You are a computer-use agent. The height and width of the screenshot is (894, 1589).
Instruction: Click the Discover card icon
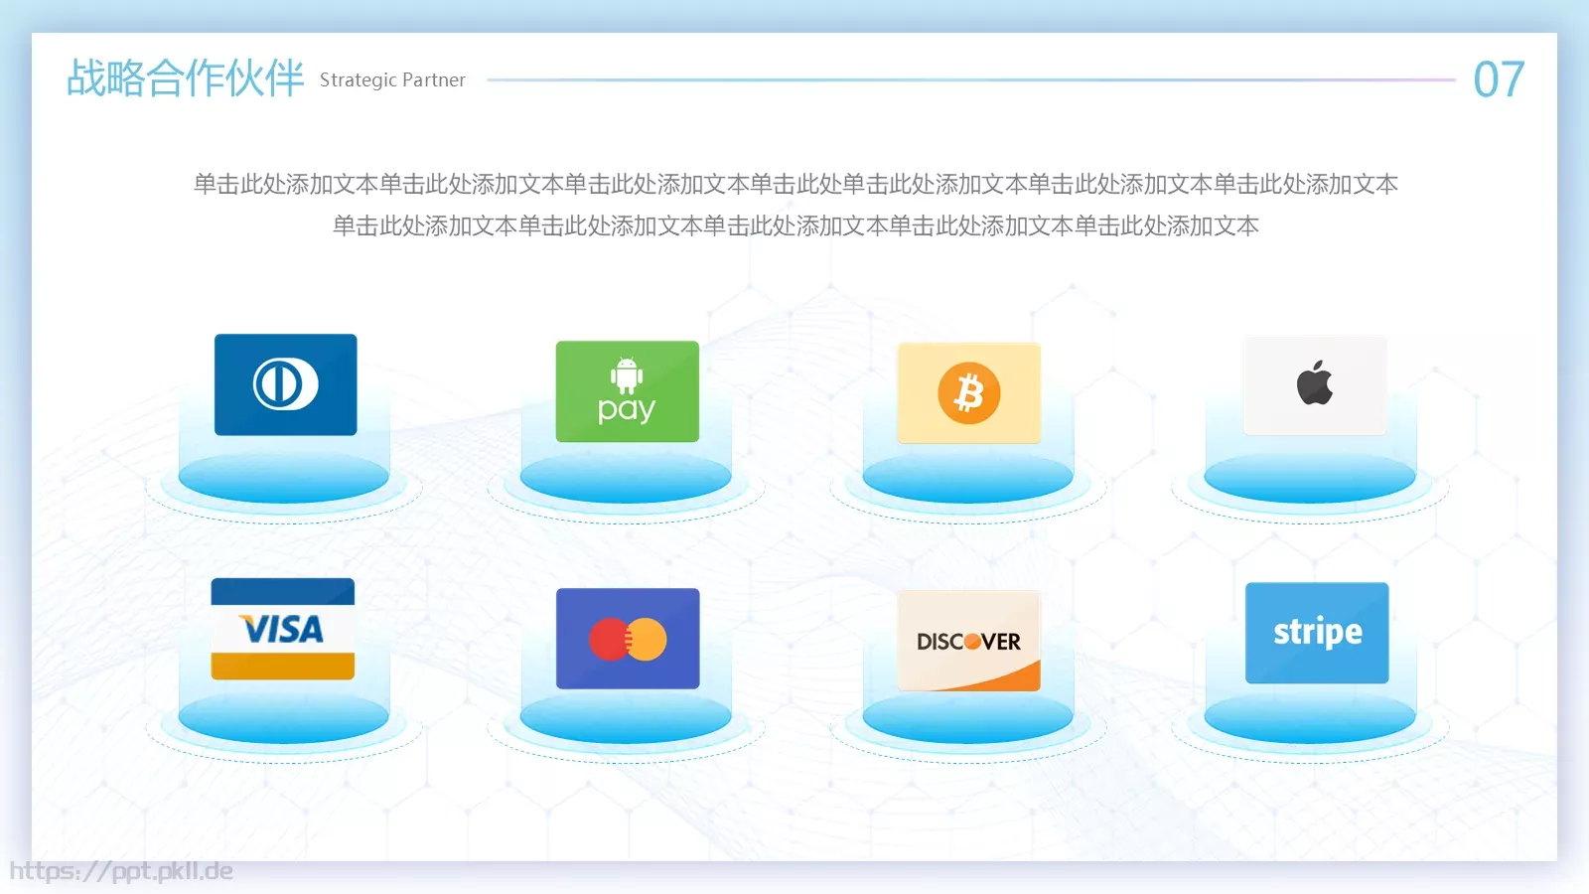[x=969, y=641]
